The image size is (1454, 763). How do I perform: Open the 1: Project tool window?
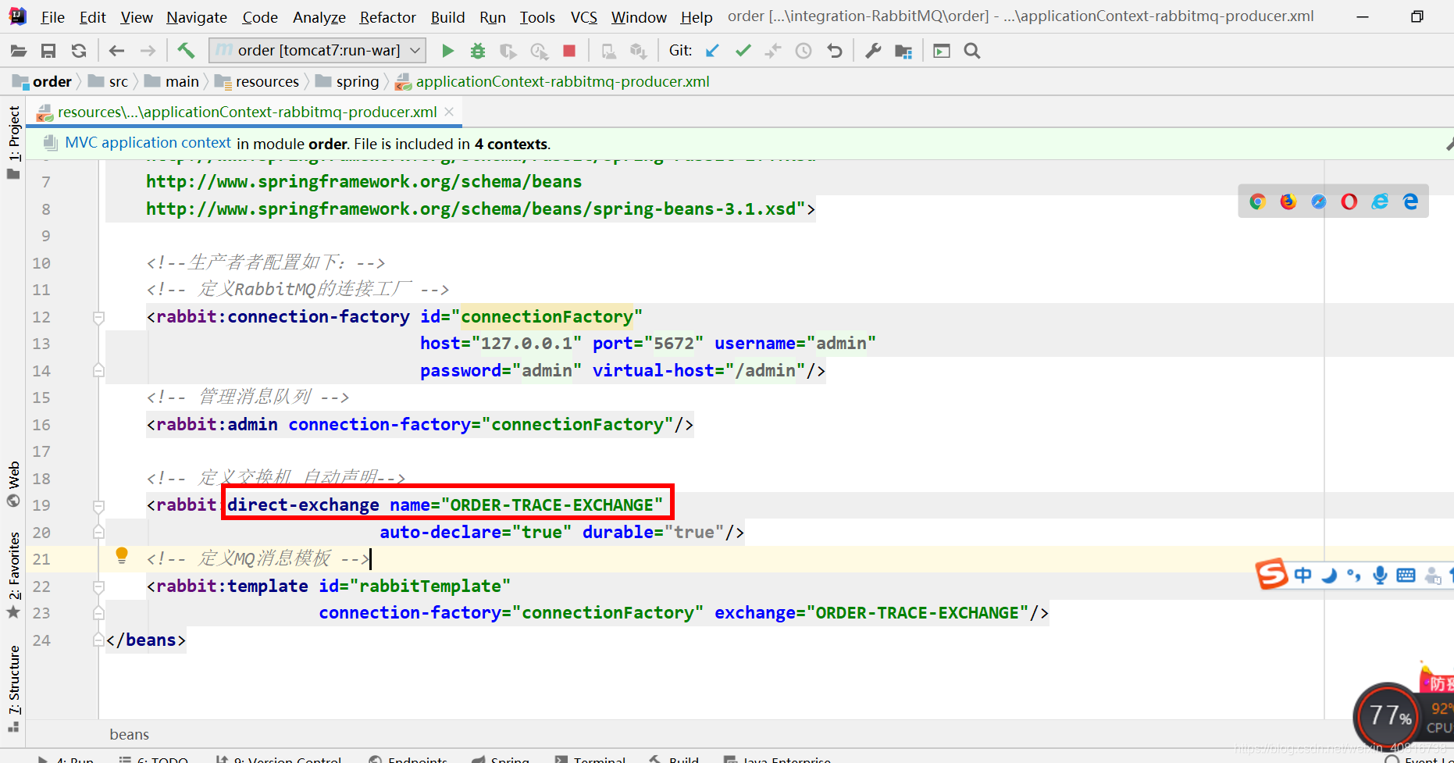click(14, 134)
